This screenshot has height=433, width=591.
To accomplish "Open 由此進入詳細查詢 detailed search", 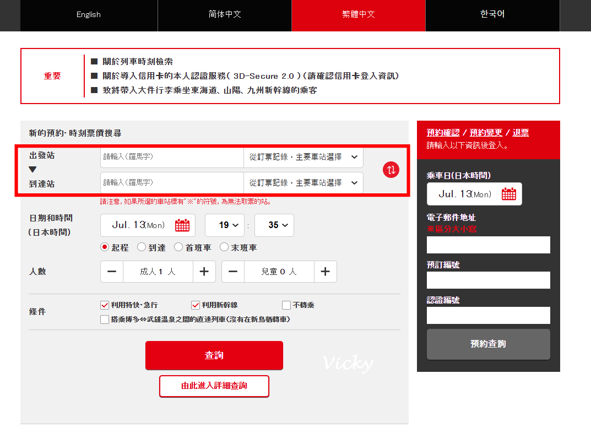I will pyautogui.click(x=214, y=386).
